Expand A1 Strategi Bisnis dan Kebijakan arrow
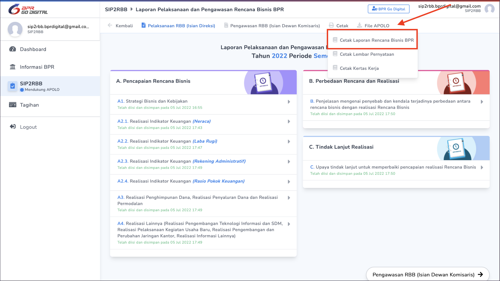Image resolution: width=500 pixels, height=281 pixels. 289,102
